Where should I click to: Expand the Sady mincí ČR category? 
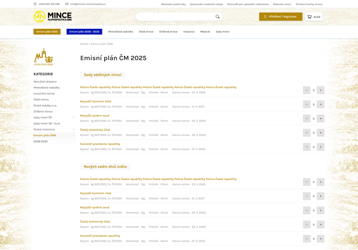point(73,117)
